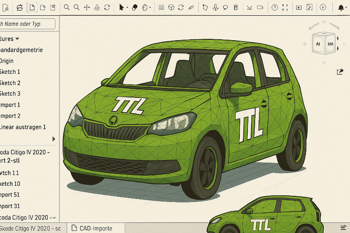
Task: Click the play button icon in toolbar
Action: pos(298,7)
